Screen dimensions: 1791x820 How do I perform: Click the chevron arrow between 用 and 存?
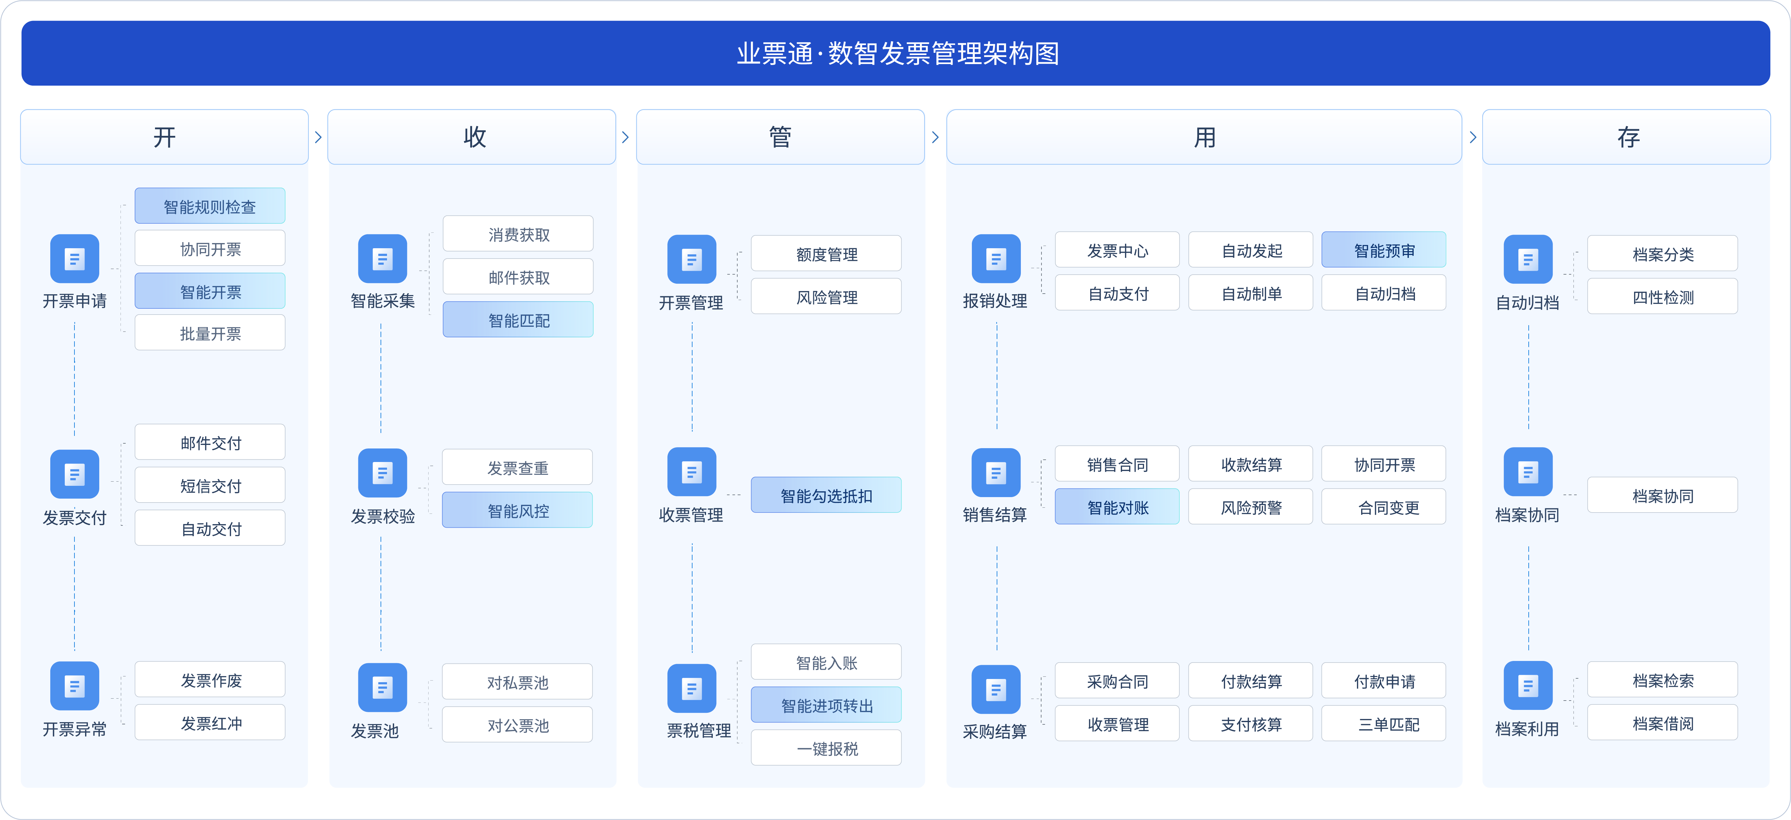point(1473,137)
